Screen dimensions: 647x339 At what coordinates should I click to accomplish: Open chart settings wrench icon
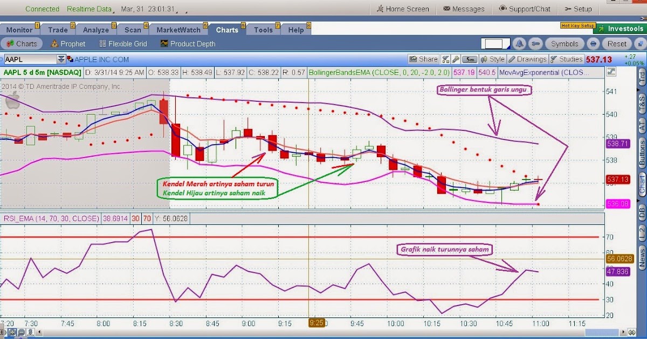coord(455,59)
